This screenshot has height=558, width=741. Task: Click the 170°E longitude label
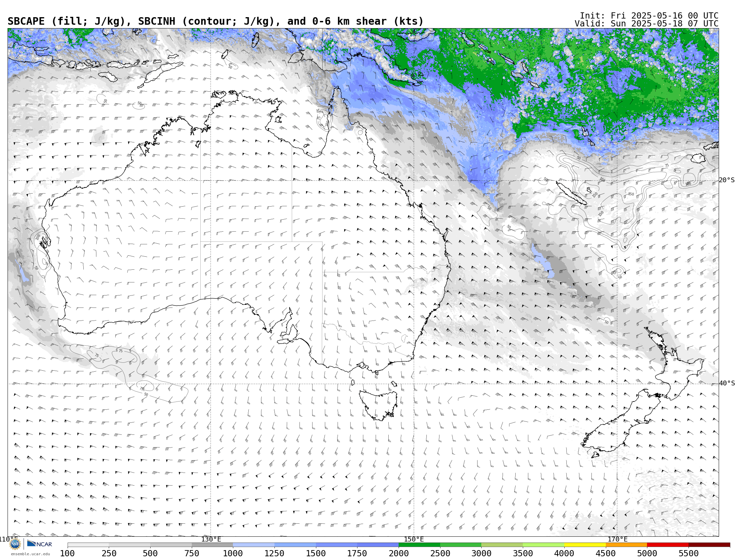(x=617, y=539)
